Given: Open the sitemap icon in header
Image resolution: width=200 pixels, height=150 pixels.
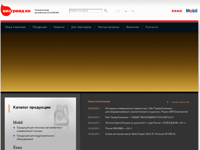Looking at the screenshot, I should click(x=119, y=11).
